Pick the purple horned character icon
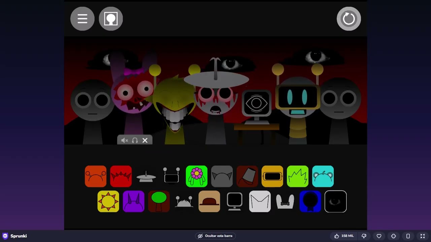 point(134,201)
